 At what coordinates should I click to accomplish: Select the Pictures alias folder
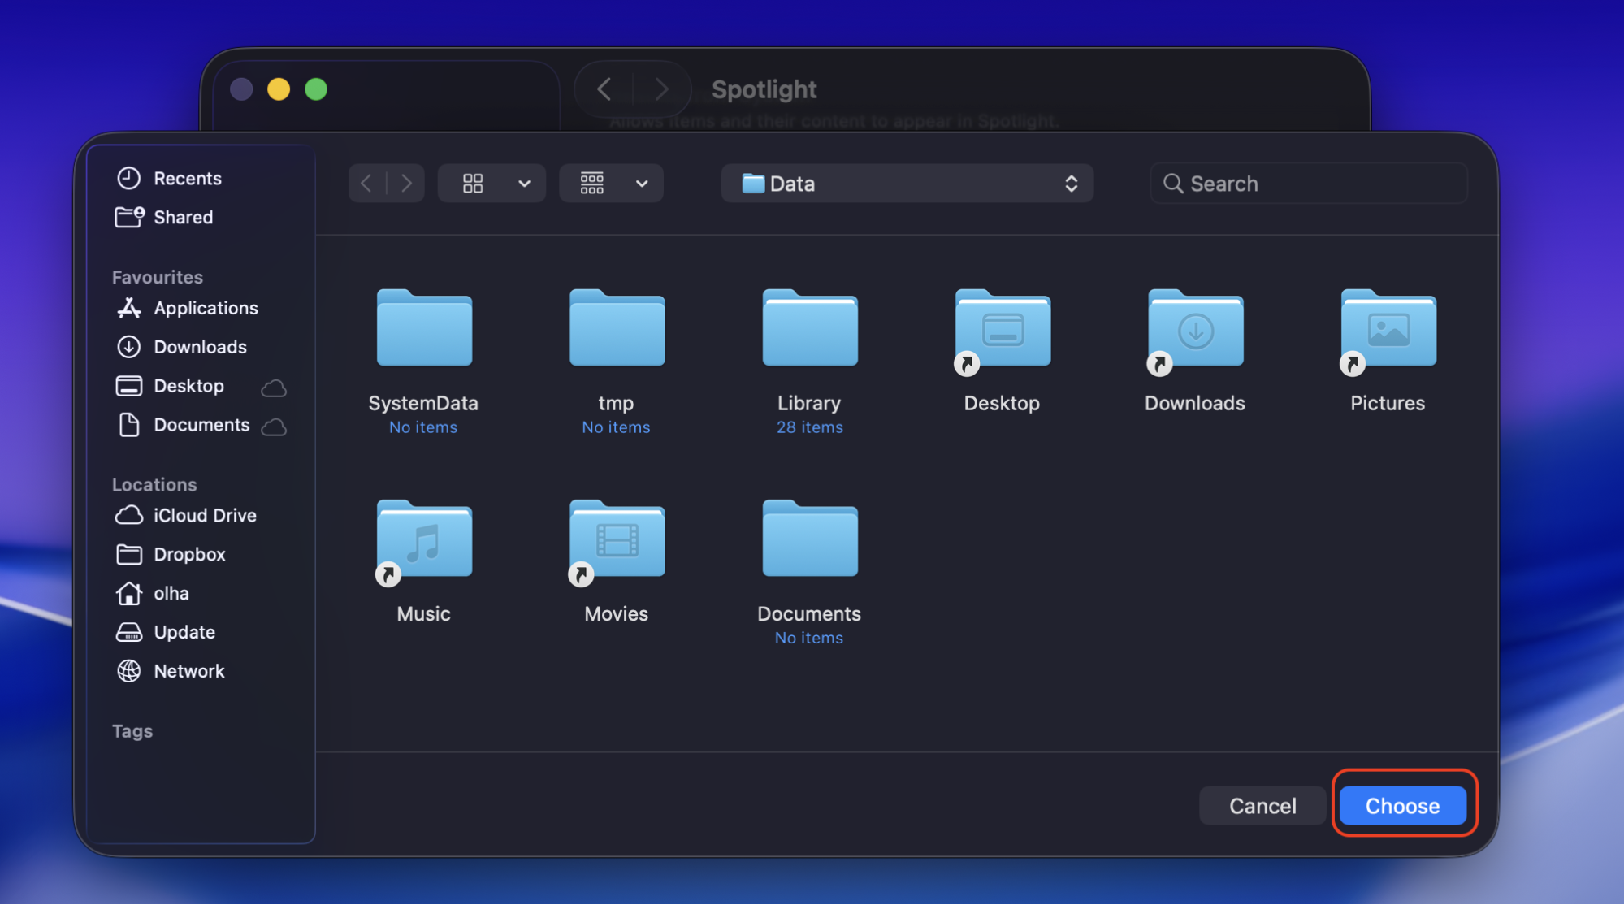[x=1388, y=331]
